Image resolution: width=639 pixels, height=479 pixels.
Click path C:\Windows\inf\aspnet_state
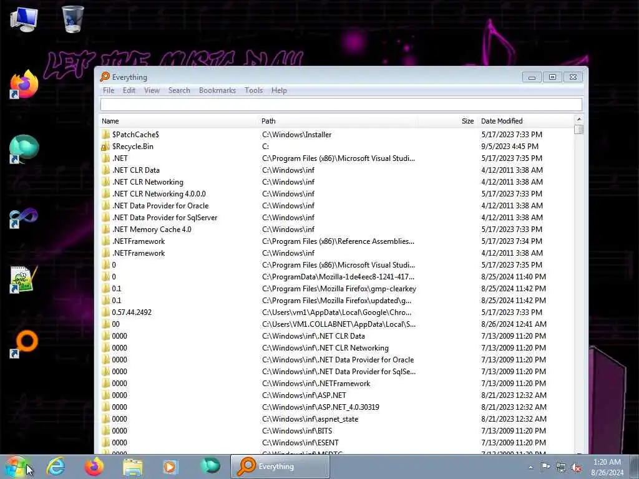coord(310,419)
